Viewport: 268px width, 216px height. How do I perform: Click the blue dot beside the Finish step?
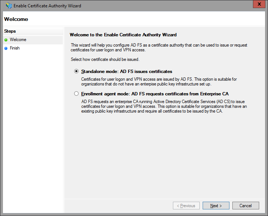[6, 48]
